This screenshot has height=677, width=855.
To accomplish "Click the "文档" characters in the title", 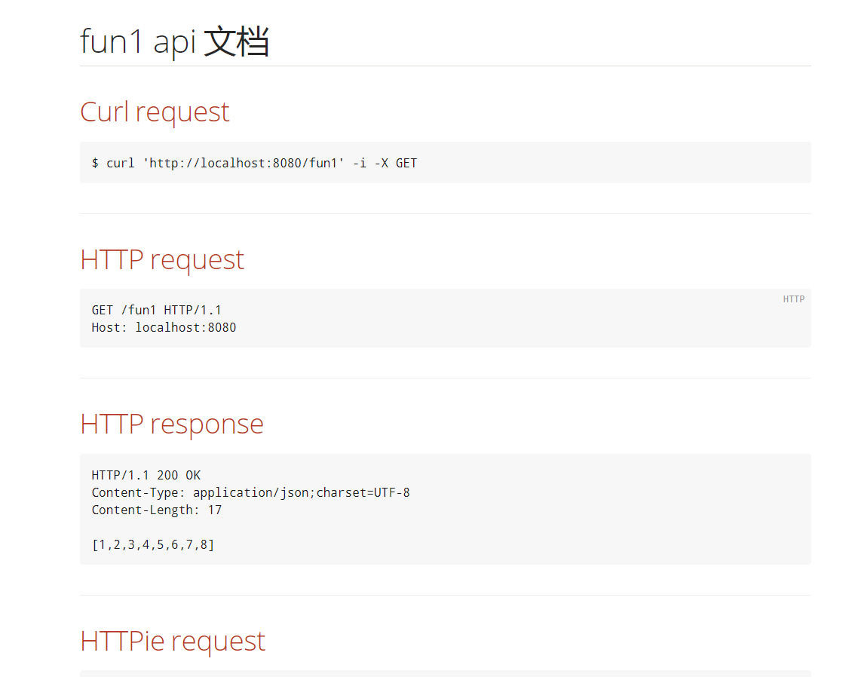I will [x=236, y=41].
